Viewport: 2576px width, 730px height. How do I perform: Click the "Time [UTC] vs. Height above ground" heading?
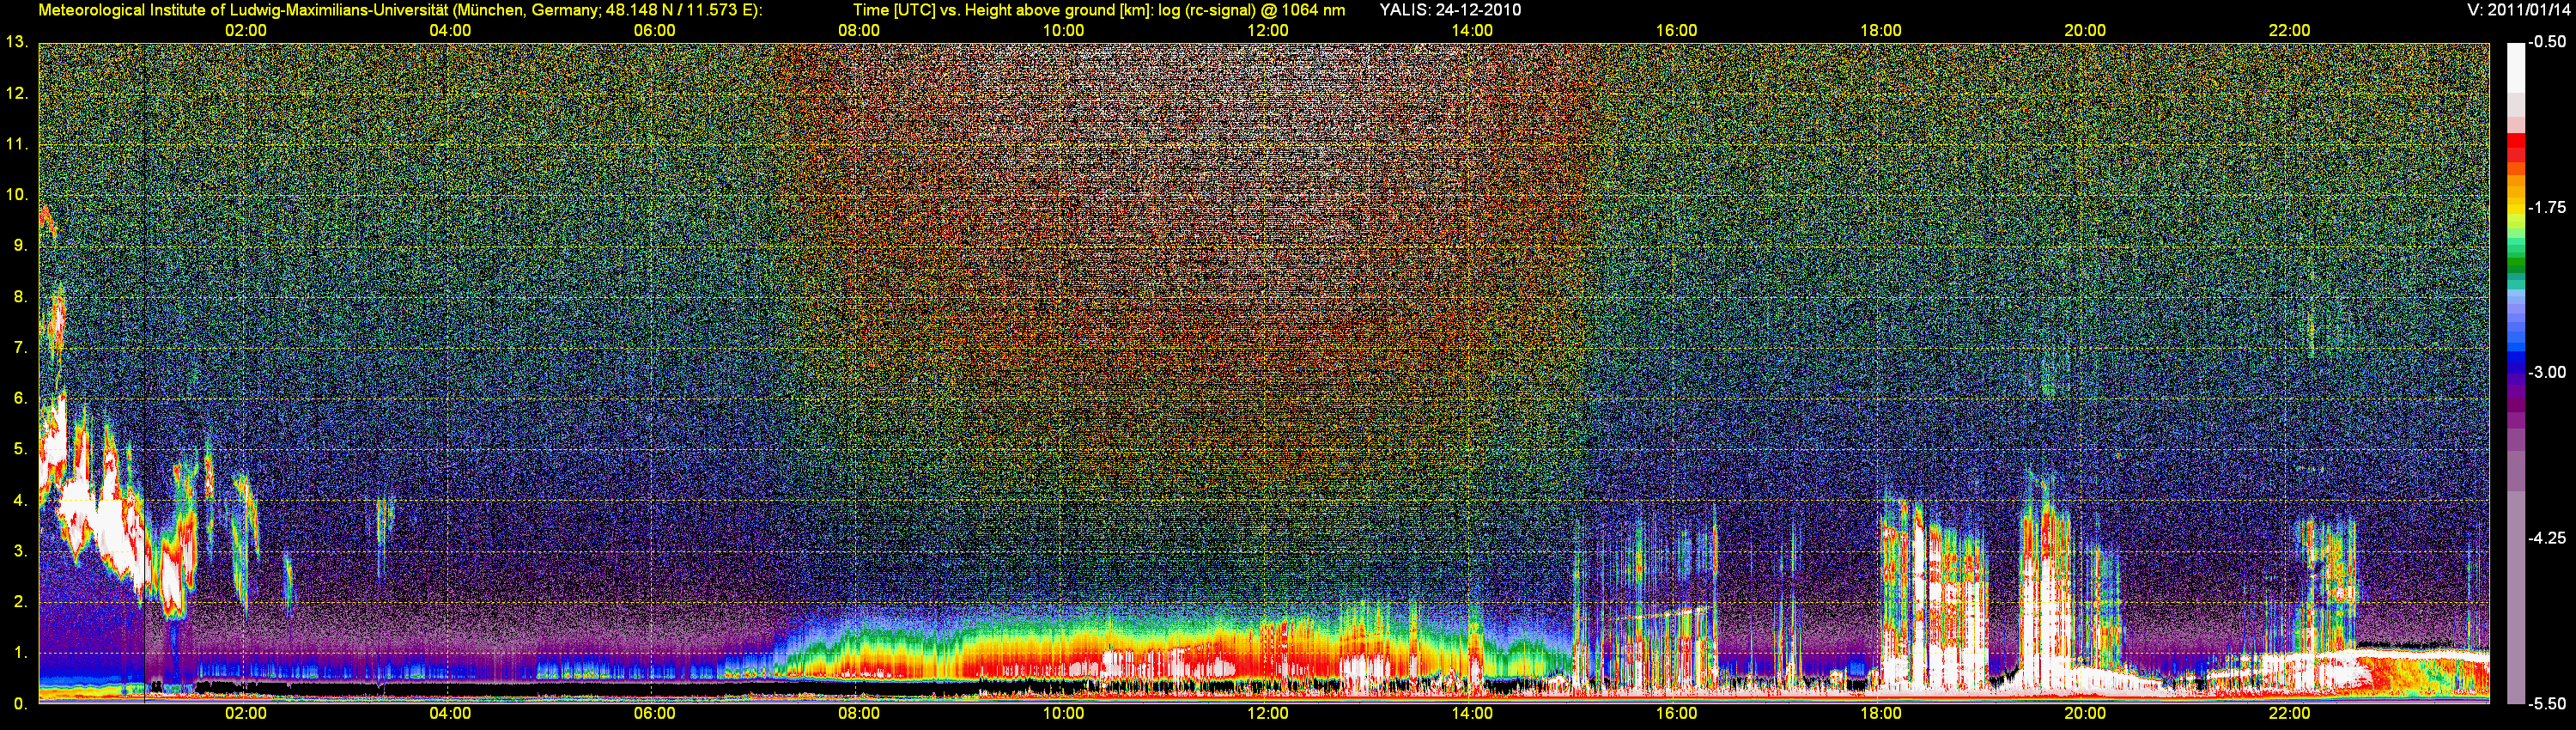1099,10
